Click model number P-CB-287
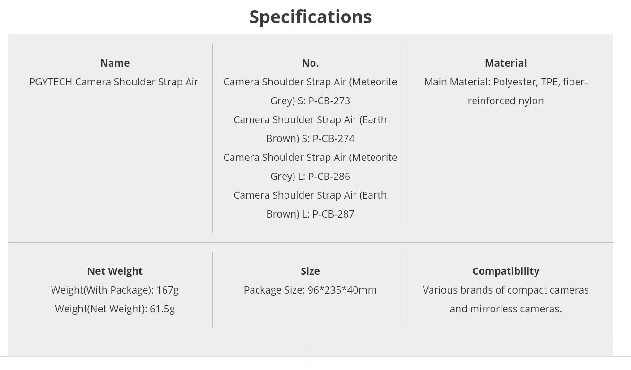The image size is (631, 370). [333, 214]
